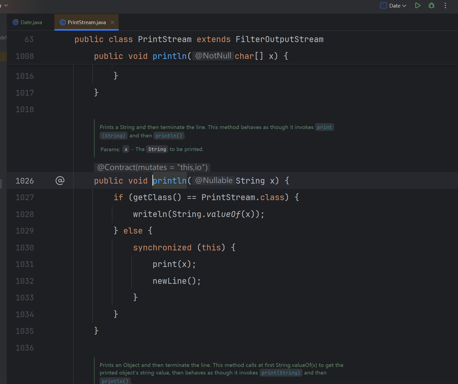Follow the print link in String println doc

pos(324,127)
